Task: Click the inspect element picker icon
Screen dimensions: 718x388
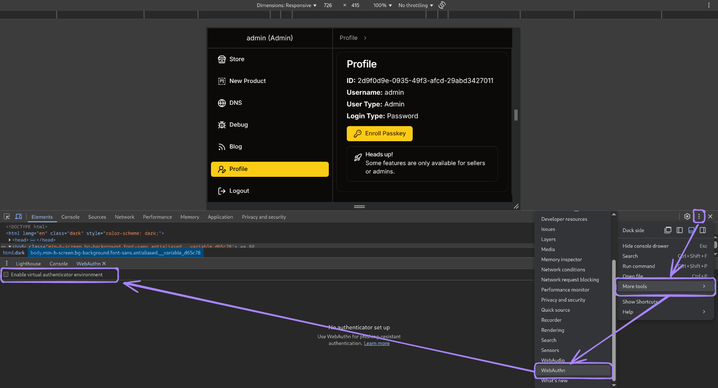Action: [7, 217]
